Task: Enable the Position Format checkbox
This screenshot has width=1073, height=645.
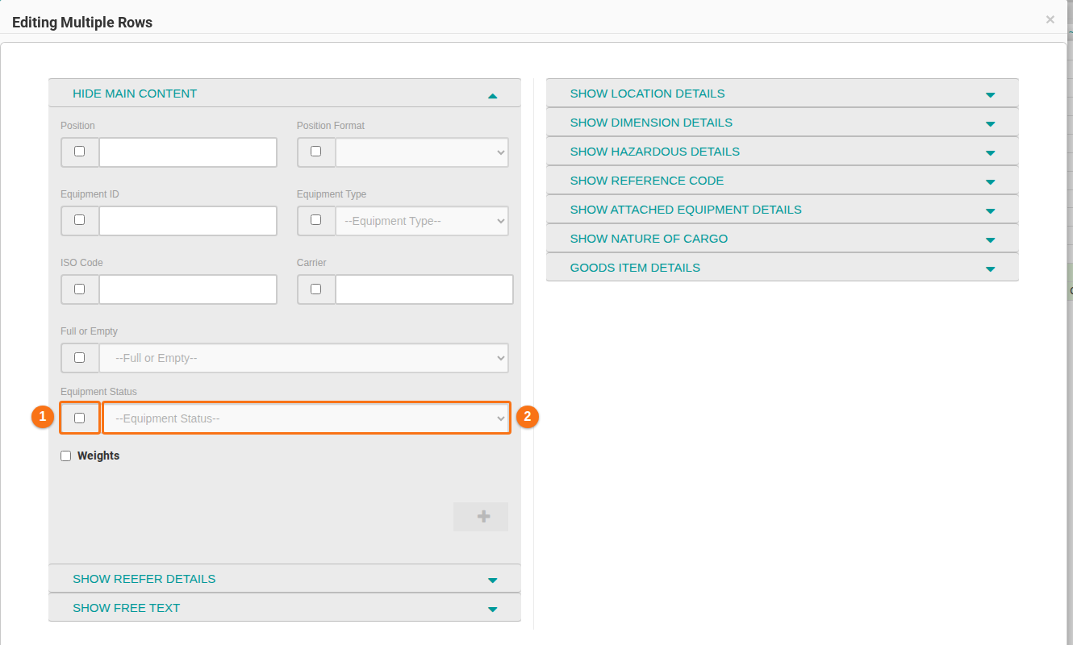Action: (x=315, y=152)
